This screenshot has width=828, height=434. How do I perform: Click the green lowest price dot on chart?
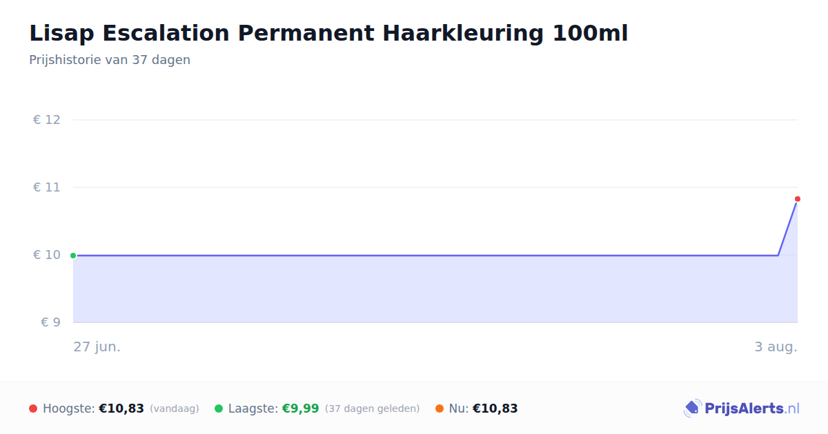coord(73,256)
